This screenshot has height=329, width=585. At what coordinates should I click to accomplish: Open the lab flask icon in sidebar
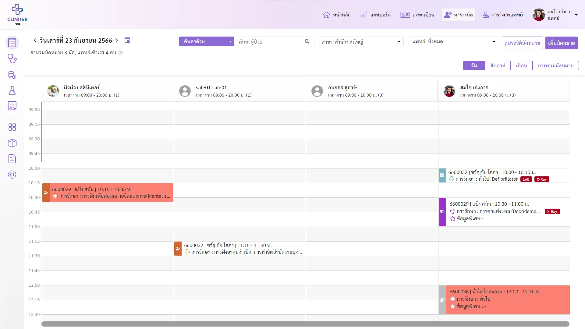pos(12,90)
